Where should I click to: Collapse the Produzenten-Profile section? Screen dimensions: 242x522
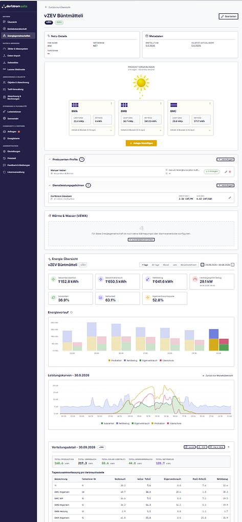point(50,160)
